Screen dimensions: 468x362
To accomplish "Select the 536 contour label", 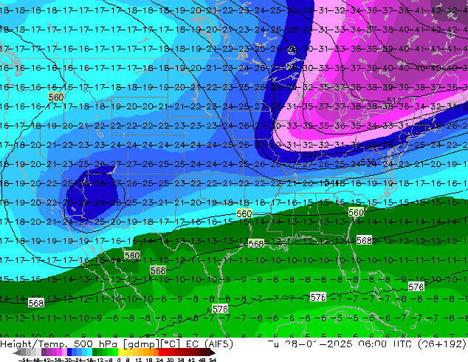I will (368, 162).
